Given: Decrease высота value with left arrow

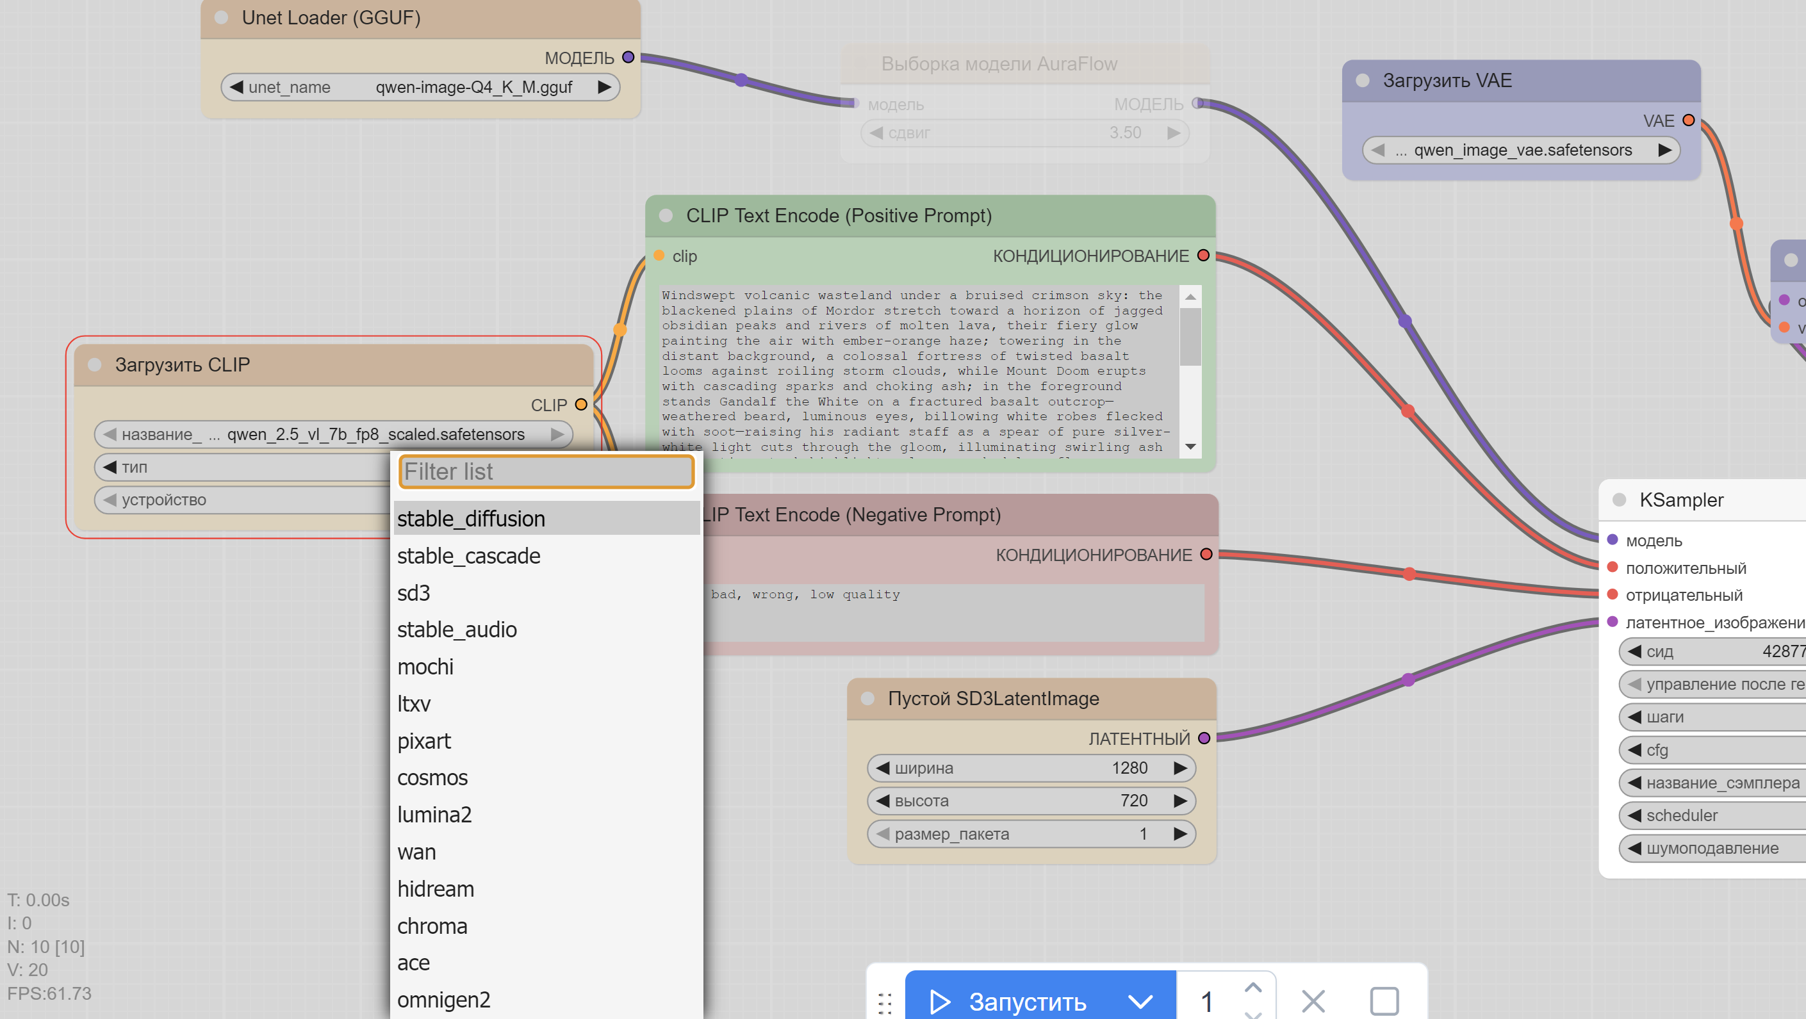Looking at the screenshot, I should click(883, 801).
